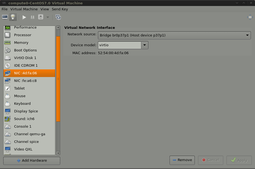Click the Shut Down power icon

coord(41,17)
